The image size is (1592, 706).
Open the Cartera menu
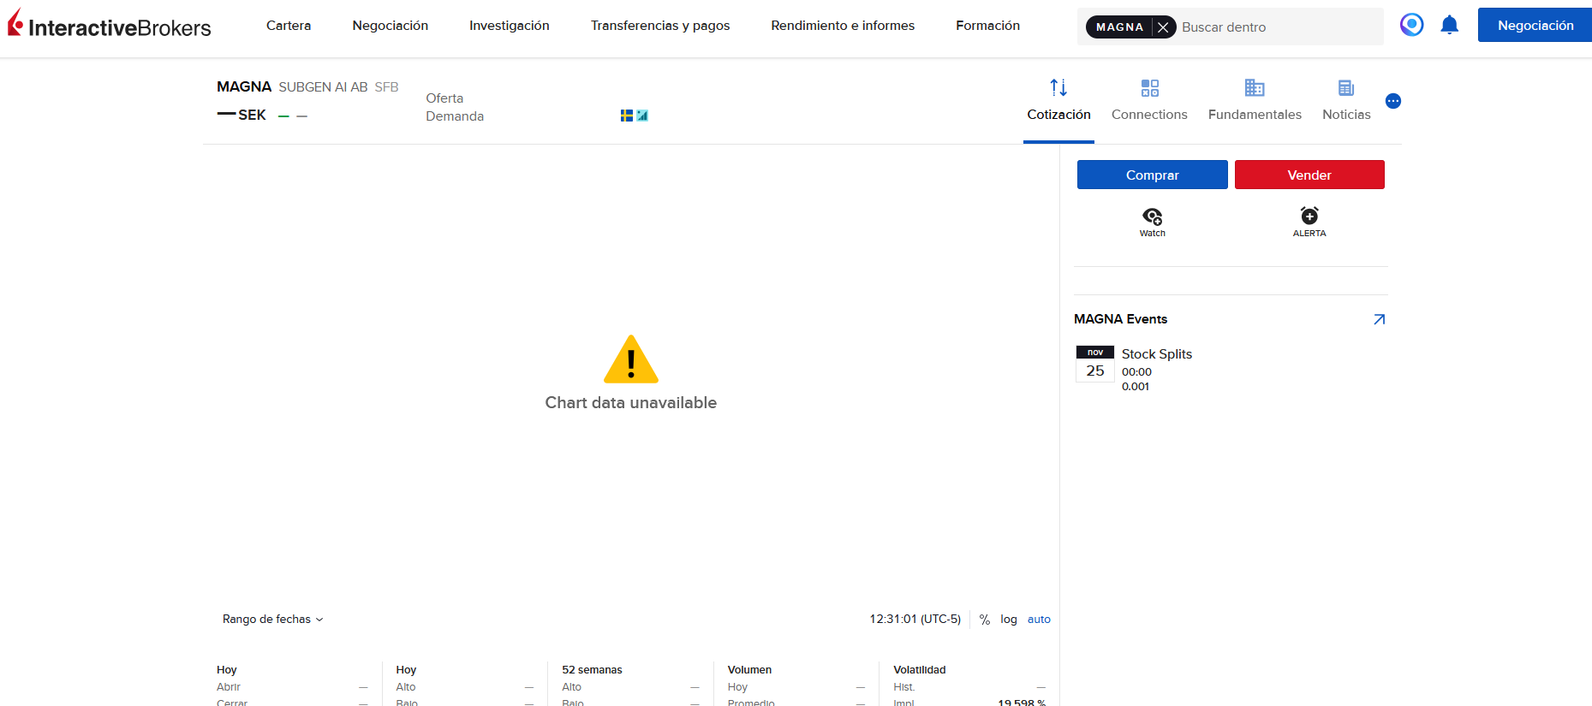[x=289, y=26]
